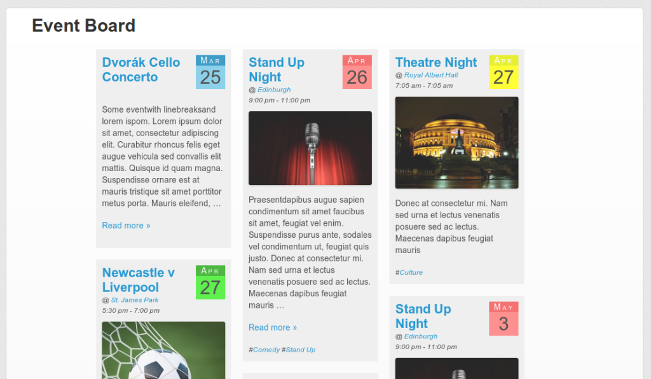
Task: Open Stand Up Night May 3 title
Action: (x=423, y=316)
